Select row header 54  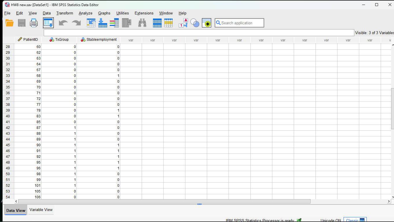8,197
